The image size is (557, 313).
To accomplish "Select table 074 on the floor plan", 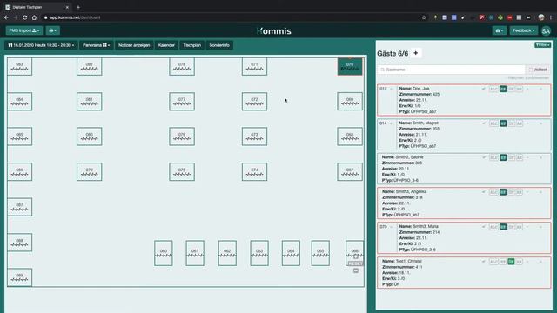I will click(254, 172).
